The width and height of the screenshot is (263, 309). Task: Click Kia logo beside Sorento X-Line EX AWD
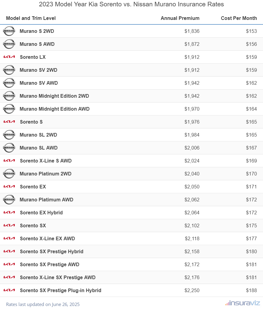(x=9, y=238)
